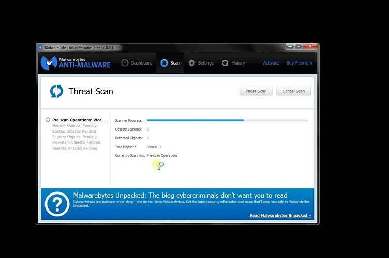The width and height of the screenshot is (389, 258).
Task: Cancel the running scan
Action: pos(293,91)
